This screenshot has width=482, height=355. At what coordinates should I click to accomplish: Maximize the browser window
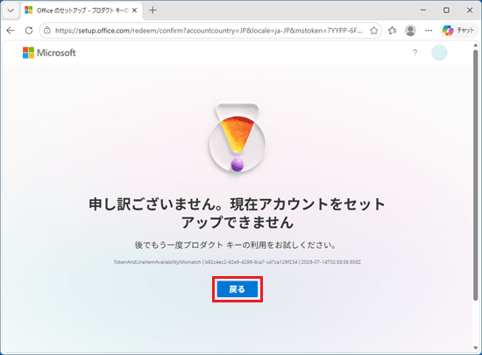click(446, 11)
